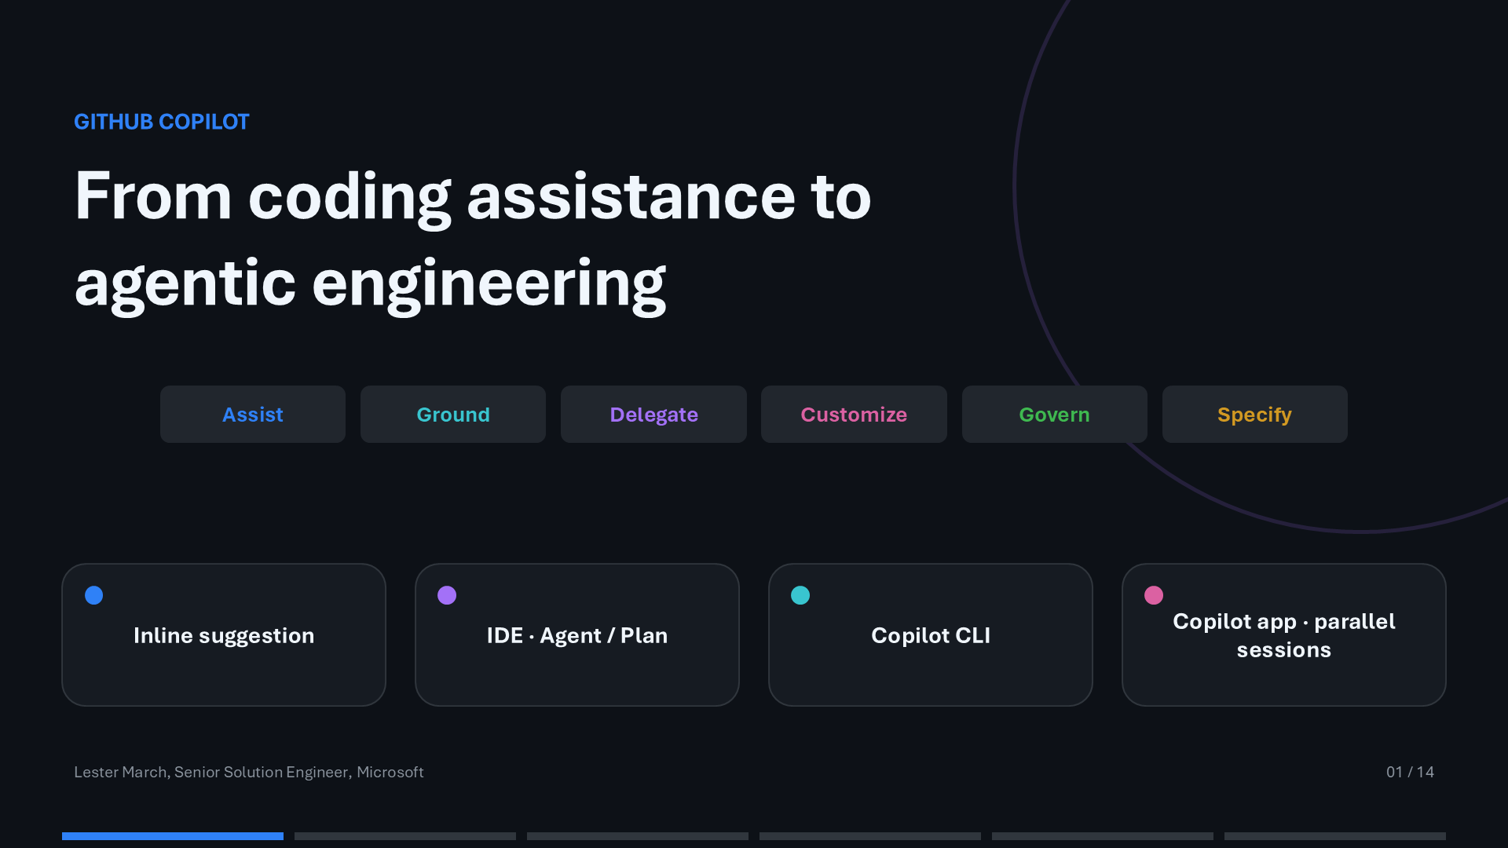Jump to the fifth progress bar segment
The image size is (1508, 848).
[x=1103, y=836]
